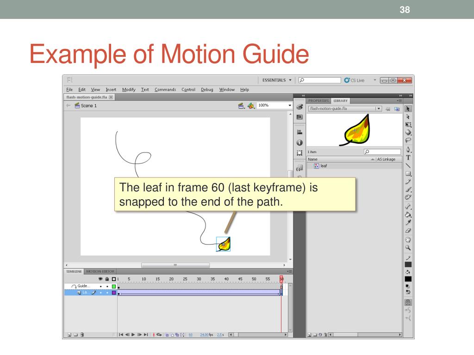Viewport: 474px width, 355px height.
Task: Select the Subselection tool
Action: [x=408, y=117]
